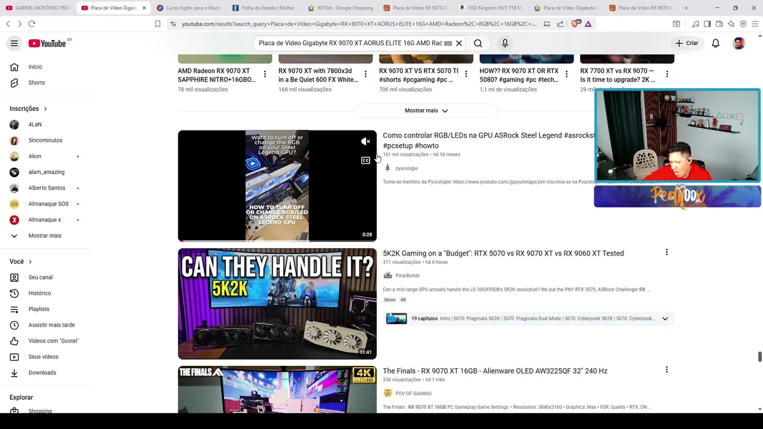763x429 pixels.
Task: Open options for The Finals RX 9070 XT video
Action: 666,369
